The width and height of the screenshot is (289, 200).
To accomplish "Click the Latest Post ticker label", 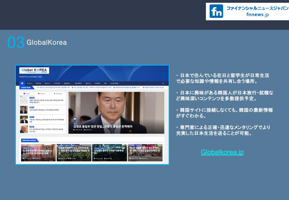I will (x=26, y=87).
